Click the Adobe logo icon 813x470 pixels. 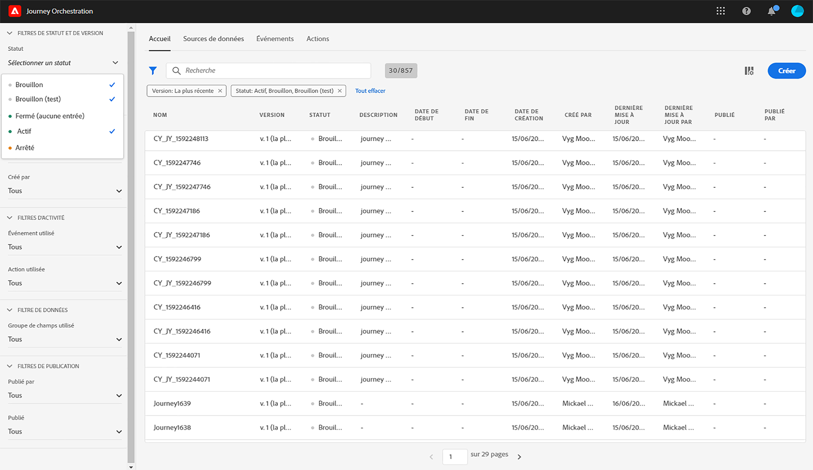15,11
